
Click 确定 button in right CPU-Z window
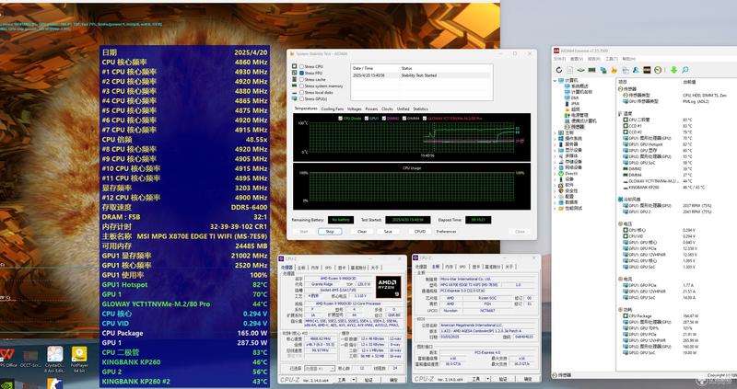pyautogui.click(x=527, y=379)
